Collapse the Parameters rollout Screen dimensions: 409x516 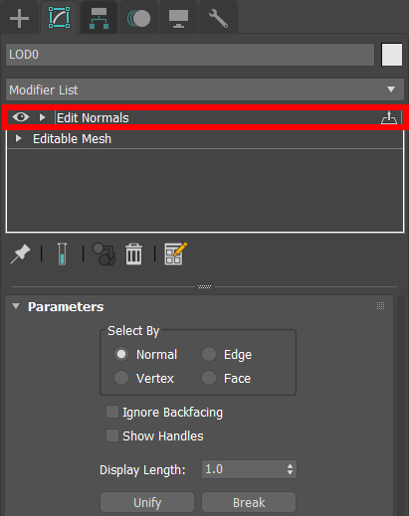point(16,306)
